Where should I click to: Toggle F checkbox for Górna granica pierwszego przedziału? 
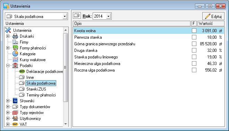click(194, 44)
